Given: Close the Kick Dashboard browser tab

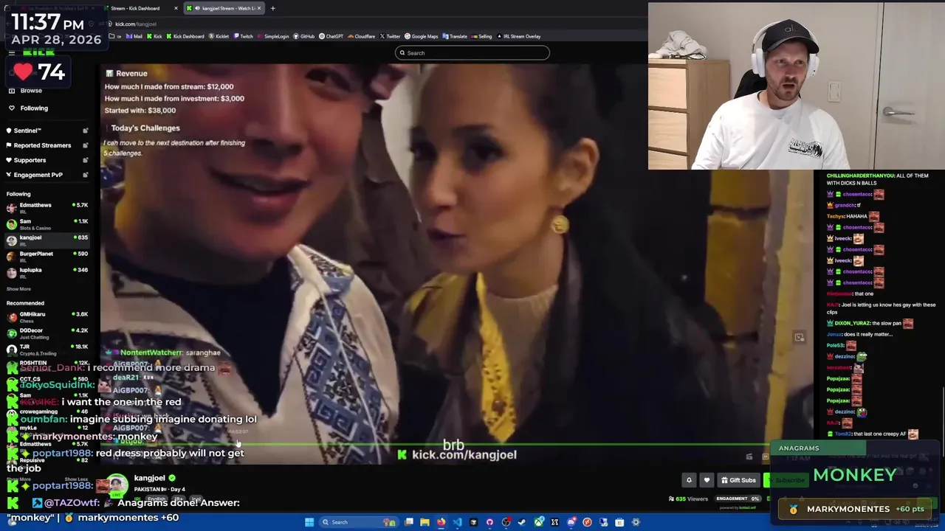Looking at the screenshot, I should pyautogui.click(x=176, y=8).
